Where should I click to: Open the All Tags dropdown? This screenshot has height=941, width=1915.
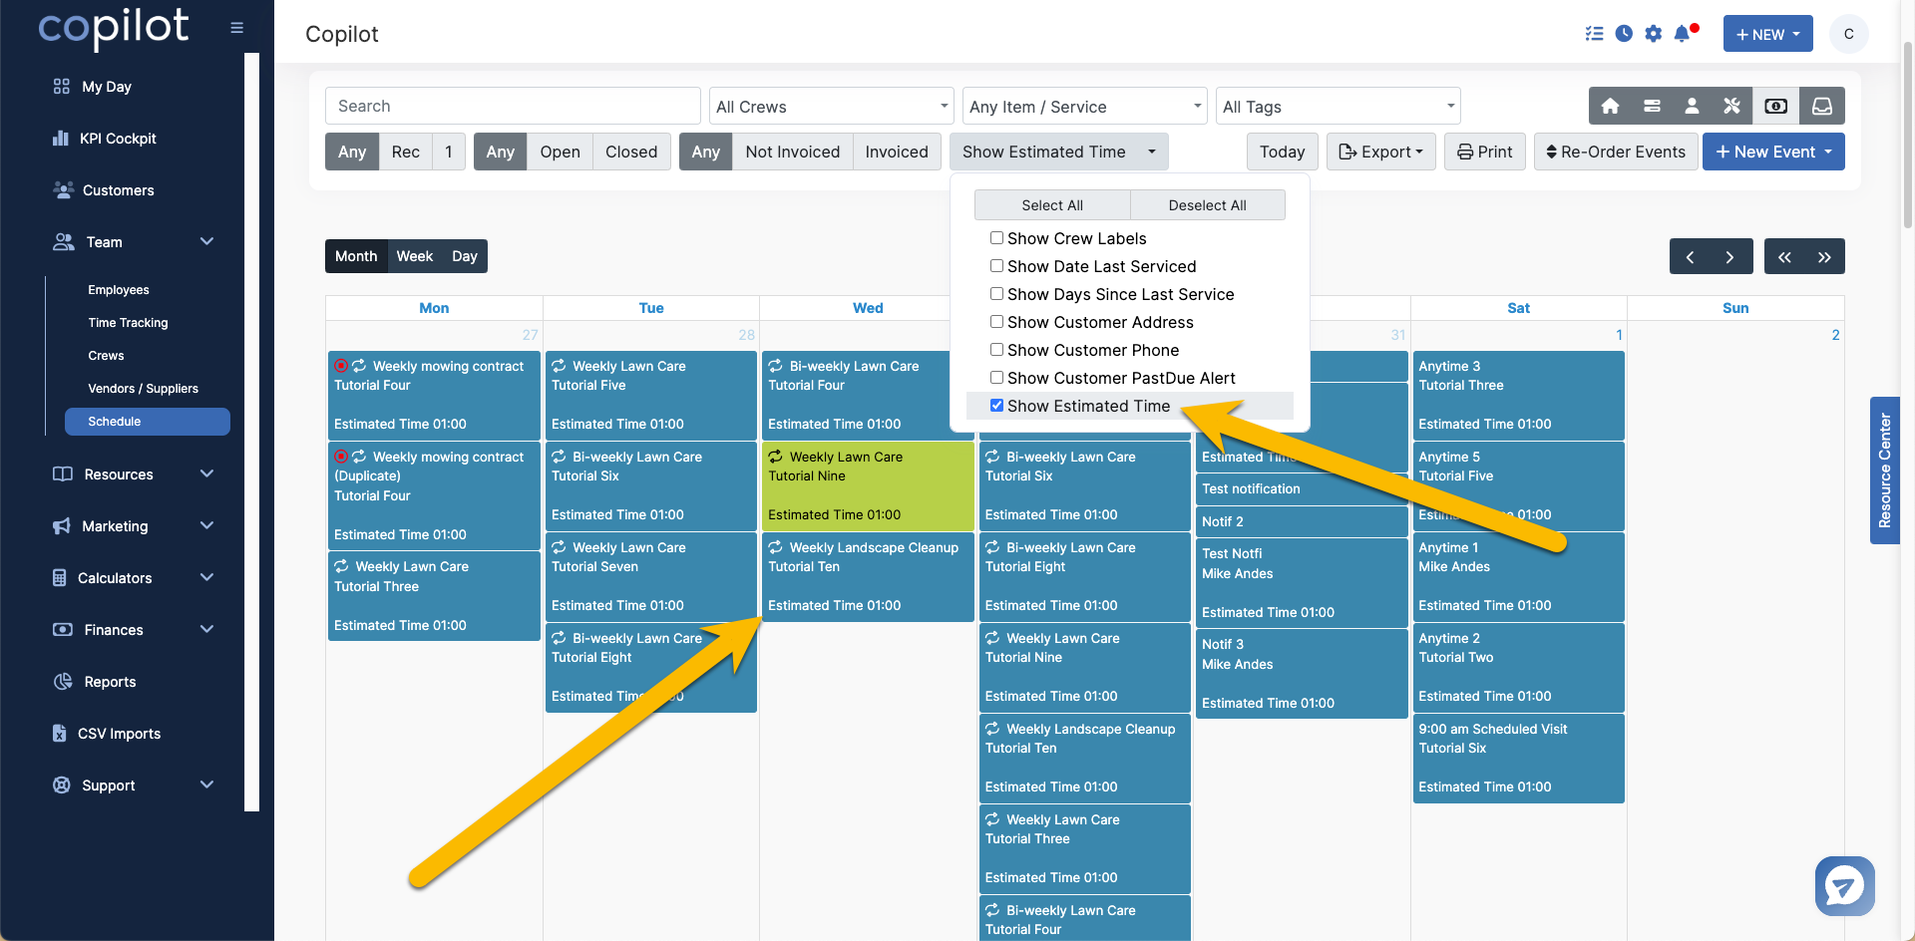point(1339,107)
